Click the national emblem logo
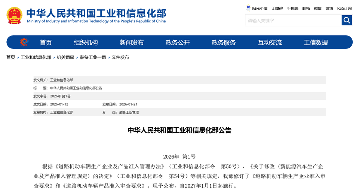This screenshot has width=359, height=195. (14, 15)
